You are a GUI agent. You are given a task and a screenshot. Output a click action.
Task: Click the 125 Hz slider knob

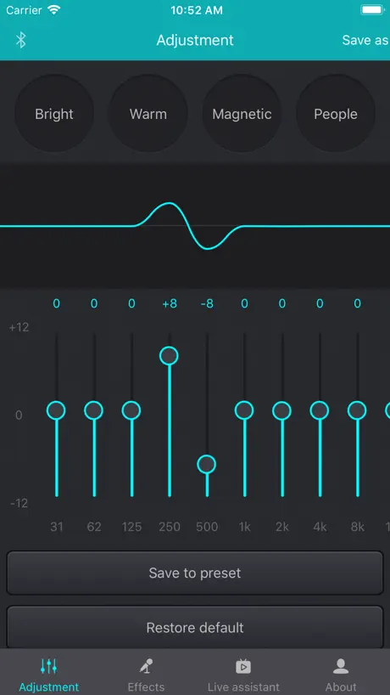pyautogui.click(x=131, y=410)
